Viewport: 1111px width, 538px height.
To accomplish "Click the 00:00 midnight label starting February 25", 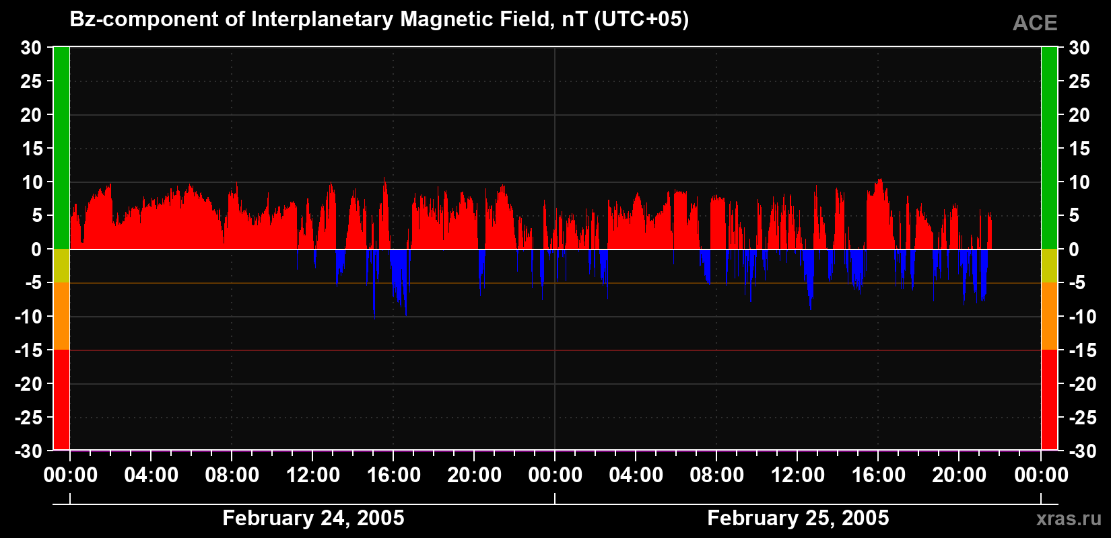I will pyautogui.click(x=555, y=475).
